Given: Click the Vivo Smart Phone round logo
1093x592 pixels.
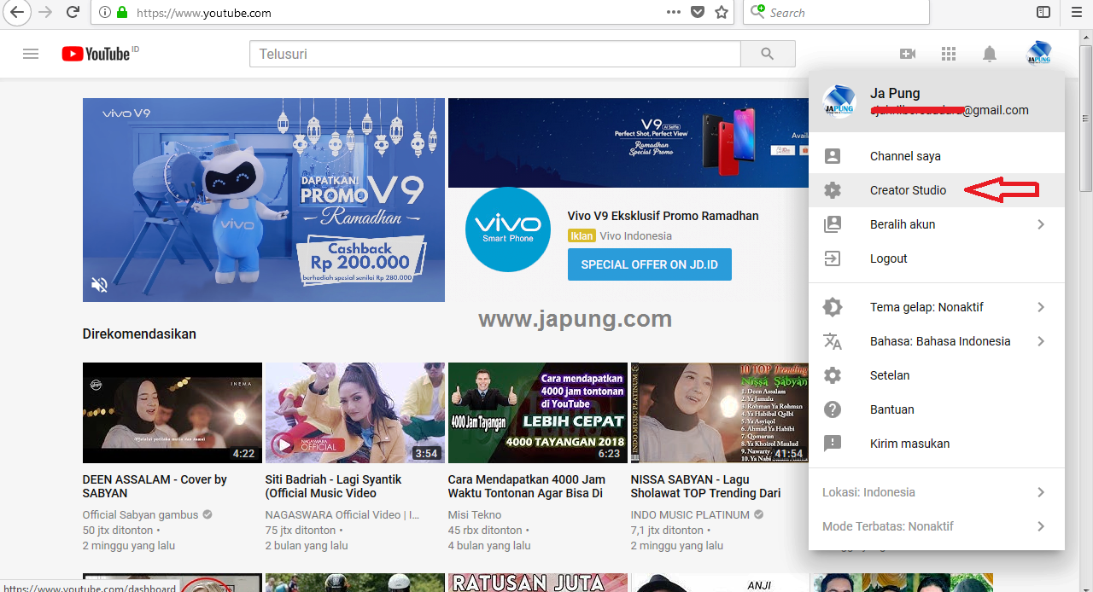Looking at the screenshot, I should [508, 229].
